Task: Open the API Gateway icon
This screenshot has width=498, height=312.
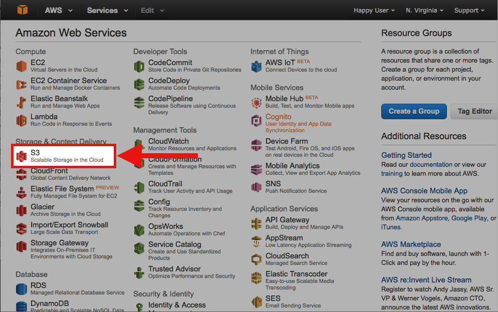Action: point(257,223)
